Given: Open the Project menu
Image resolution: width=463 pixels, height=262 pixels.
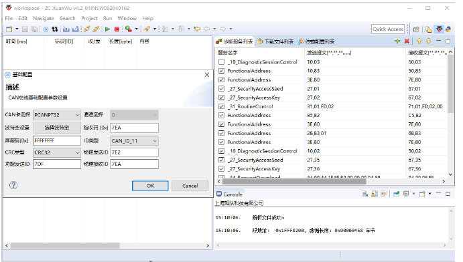Looking at the screenshot, I should pos(89,18).
